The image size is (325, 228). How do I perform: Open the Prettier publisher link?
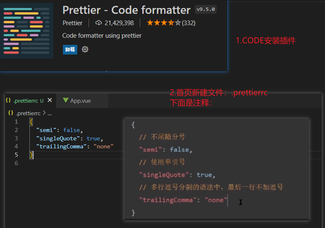(x=73, y=23)
